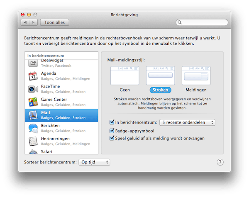The image size is (249, 197).
Task: Click the Twitter, Facebook subtitle row
Action: [x=56, y=66]
